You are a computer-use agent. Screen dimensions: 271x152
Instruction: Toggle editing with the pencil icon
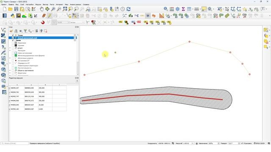50,16
